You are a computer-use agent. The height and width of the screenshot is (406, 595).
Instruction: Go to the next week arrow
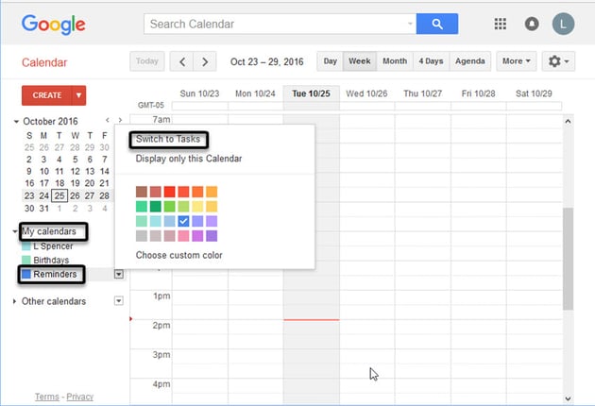[x=205, y=61]
